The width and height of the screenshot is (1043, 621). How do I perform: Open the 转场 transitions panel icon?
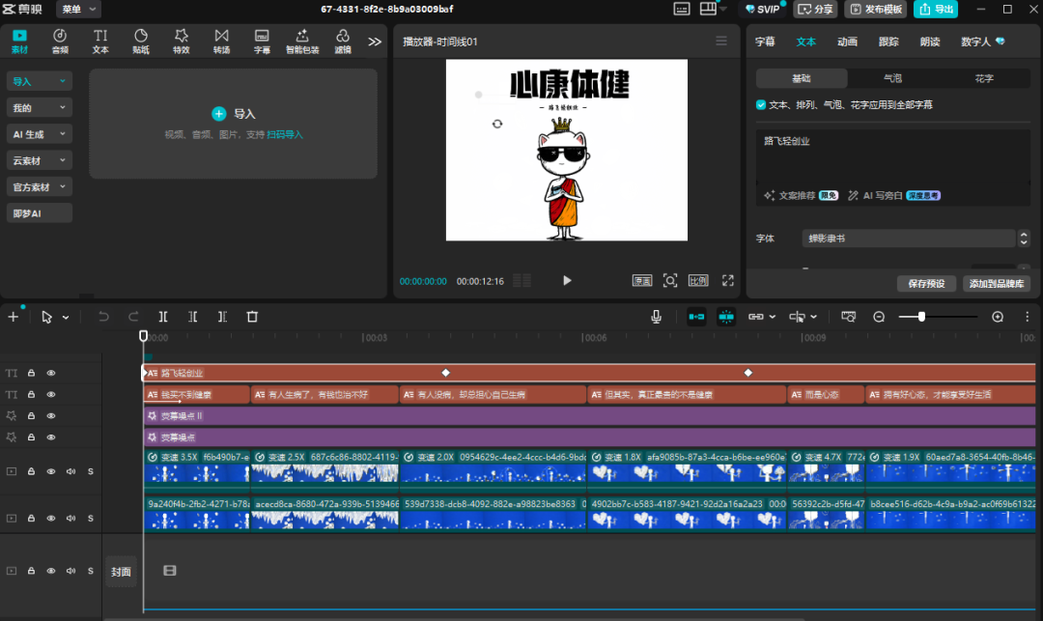[221, 41]
